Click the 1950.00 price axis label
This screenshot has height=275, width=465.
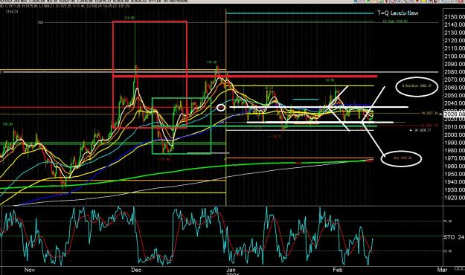click(455, 174)
